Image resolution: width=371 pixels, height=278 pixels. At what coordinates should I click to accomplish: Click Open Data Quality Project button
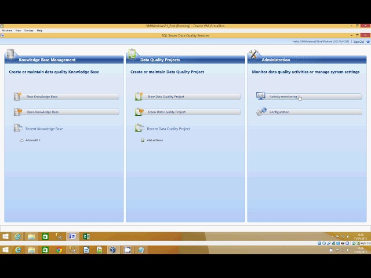tap(188, 112)
